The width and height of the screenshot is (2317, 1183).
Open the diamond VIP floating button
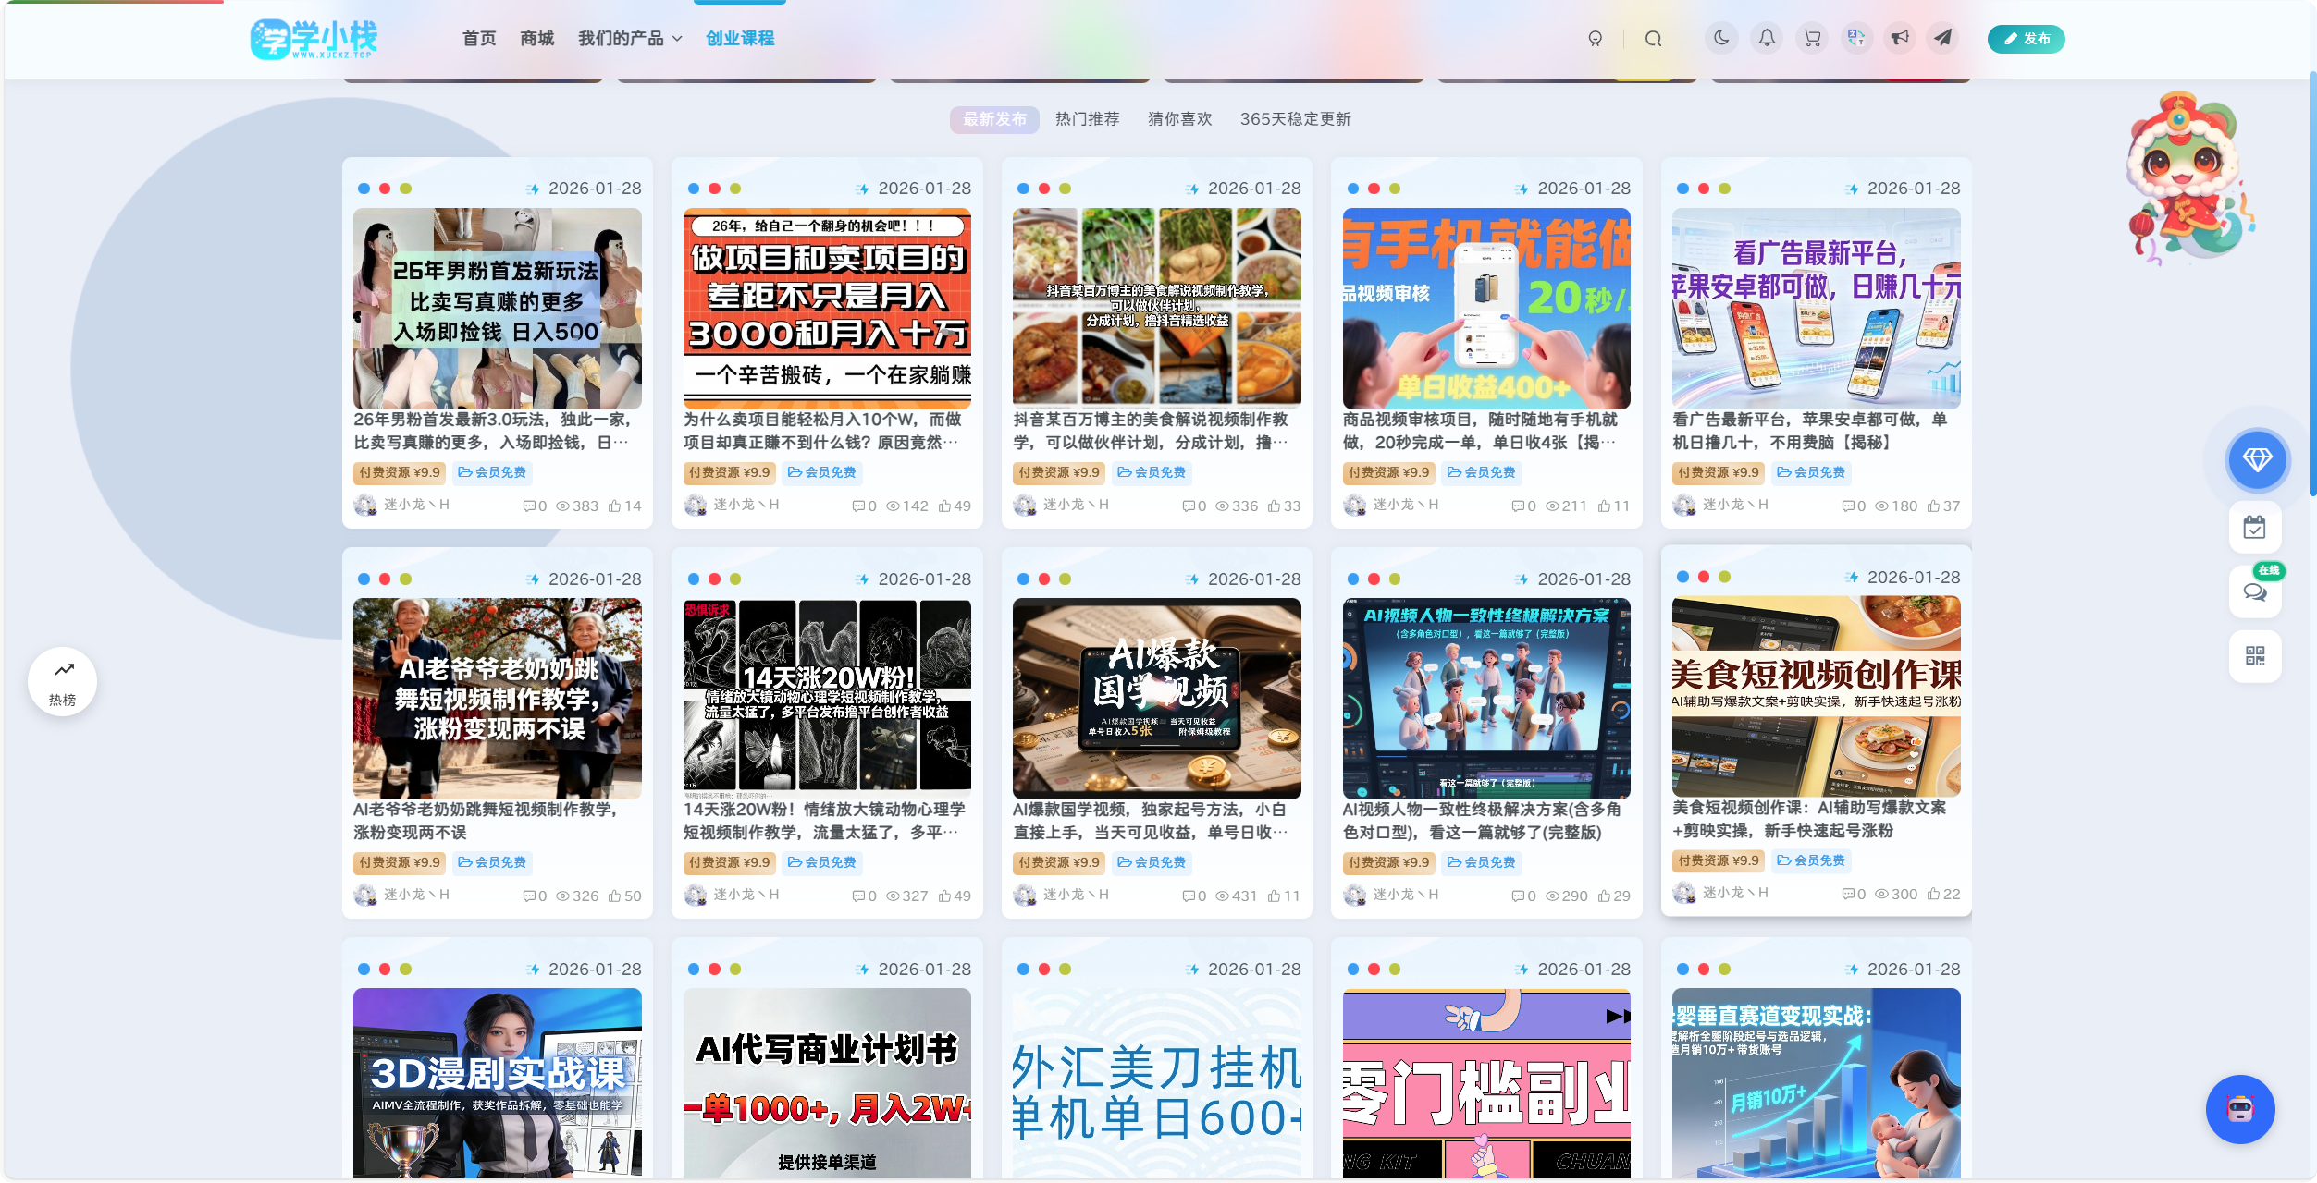[x=2256, y=459]
